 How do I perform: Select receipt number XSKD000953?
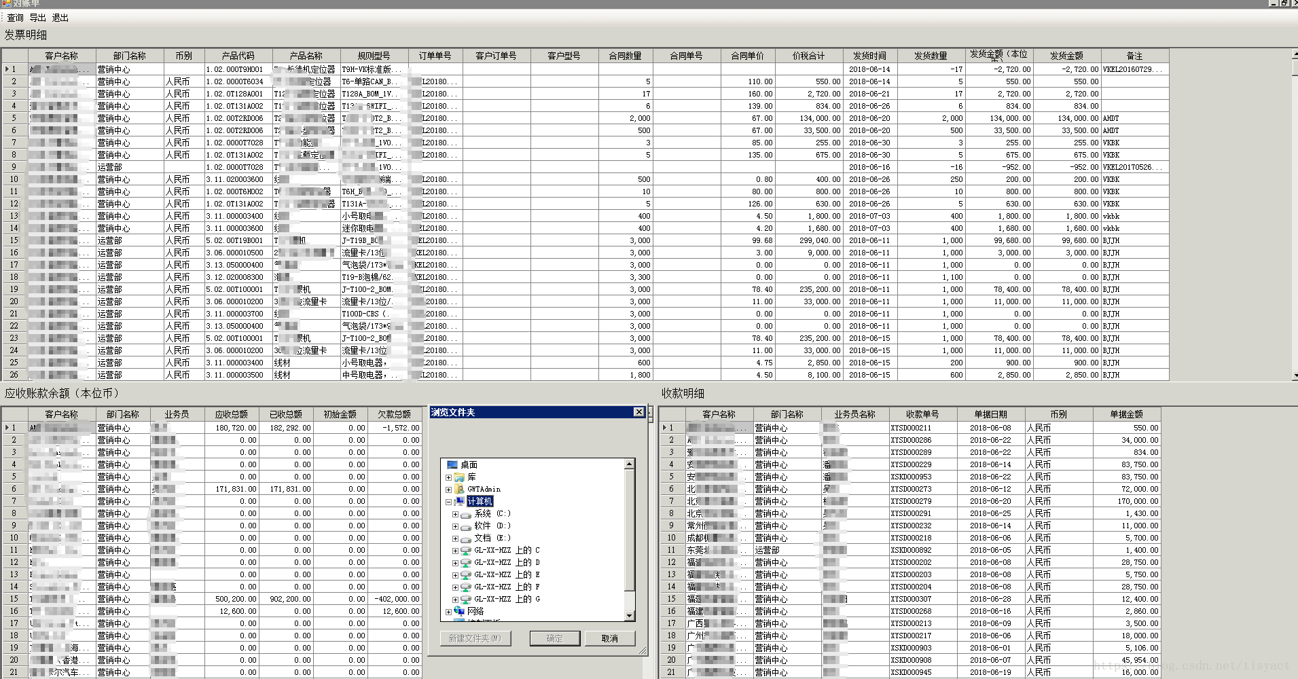(x=923, y=477)
